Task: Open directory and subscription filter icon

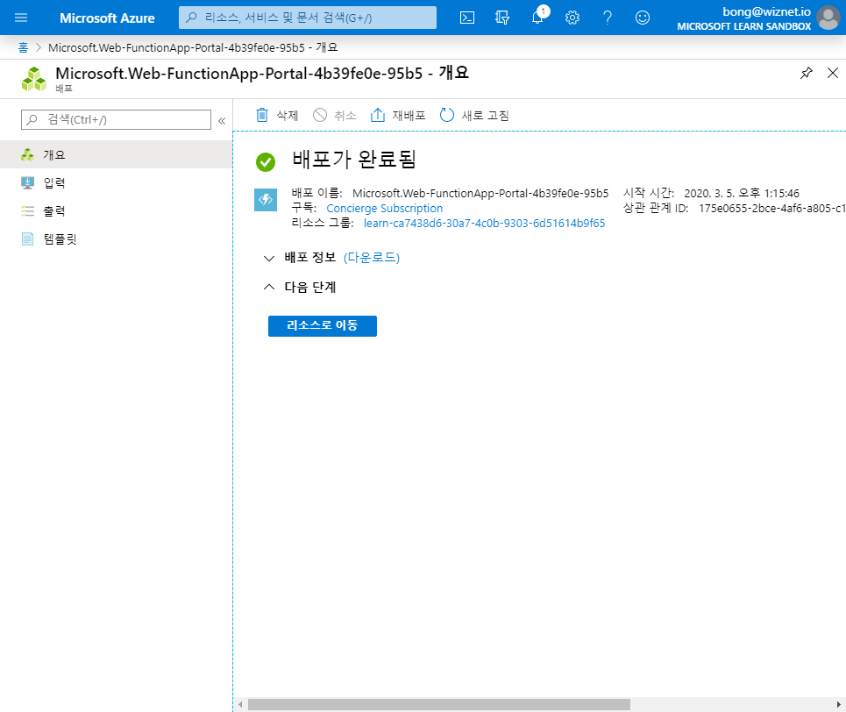Action: click(502, 18)
